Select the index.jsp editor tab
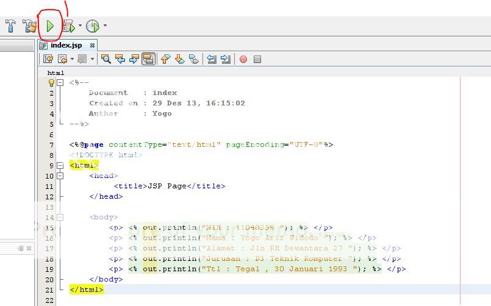The image size is (491, 306). coord(66,45)
